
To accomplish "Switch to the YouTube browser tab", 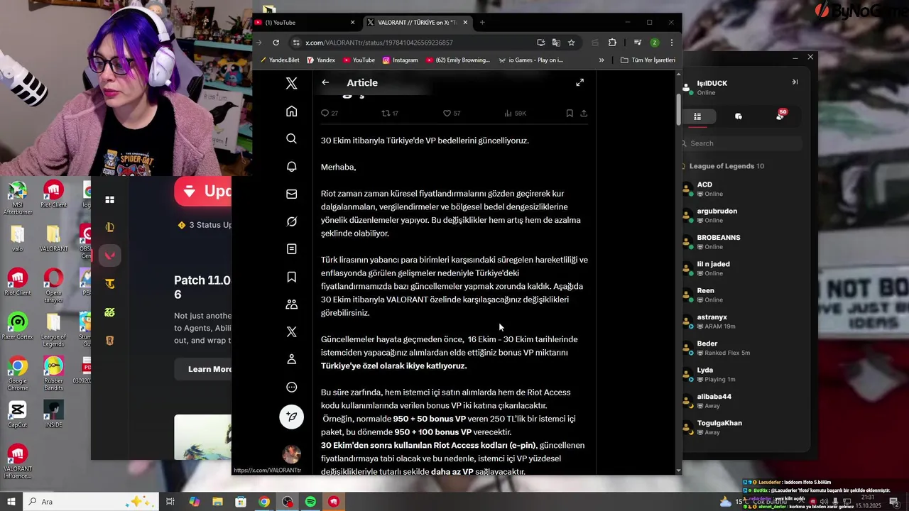I will (x=305, y=23).
